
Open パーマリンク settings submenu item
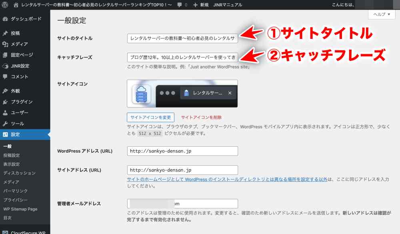tap(16, 191)
